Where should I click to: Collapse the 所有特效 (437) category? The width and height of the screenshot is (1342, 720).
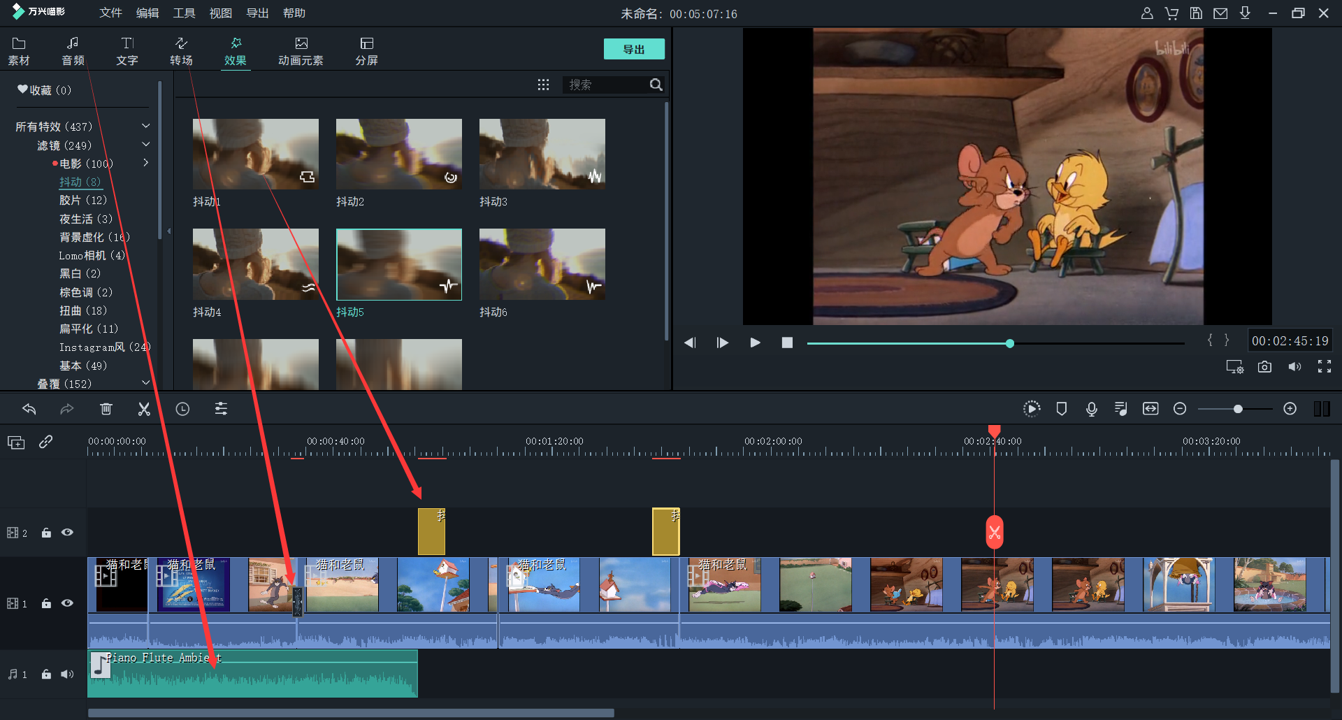[x=145, y=127]
